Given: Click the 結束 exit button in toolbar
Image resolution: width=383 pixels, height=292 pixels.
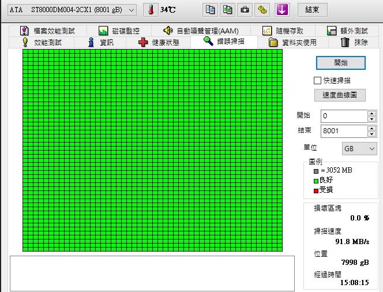Looking at the screenshot, I should (312, 10).
